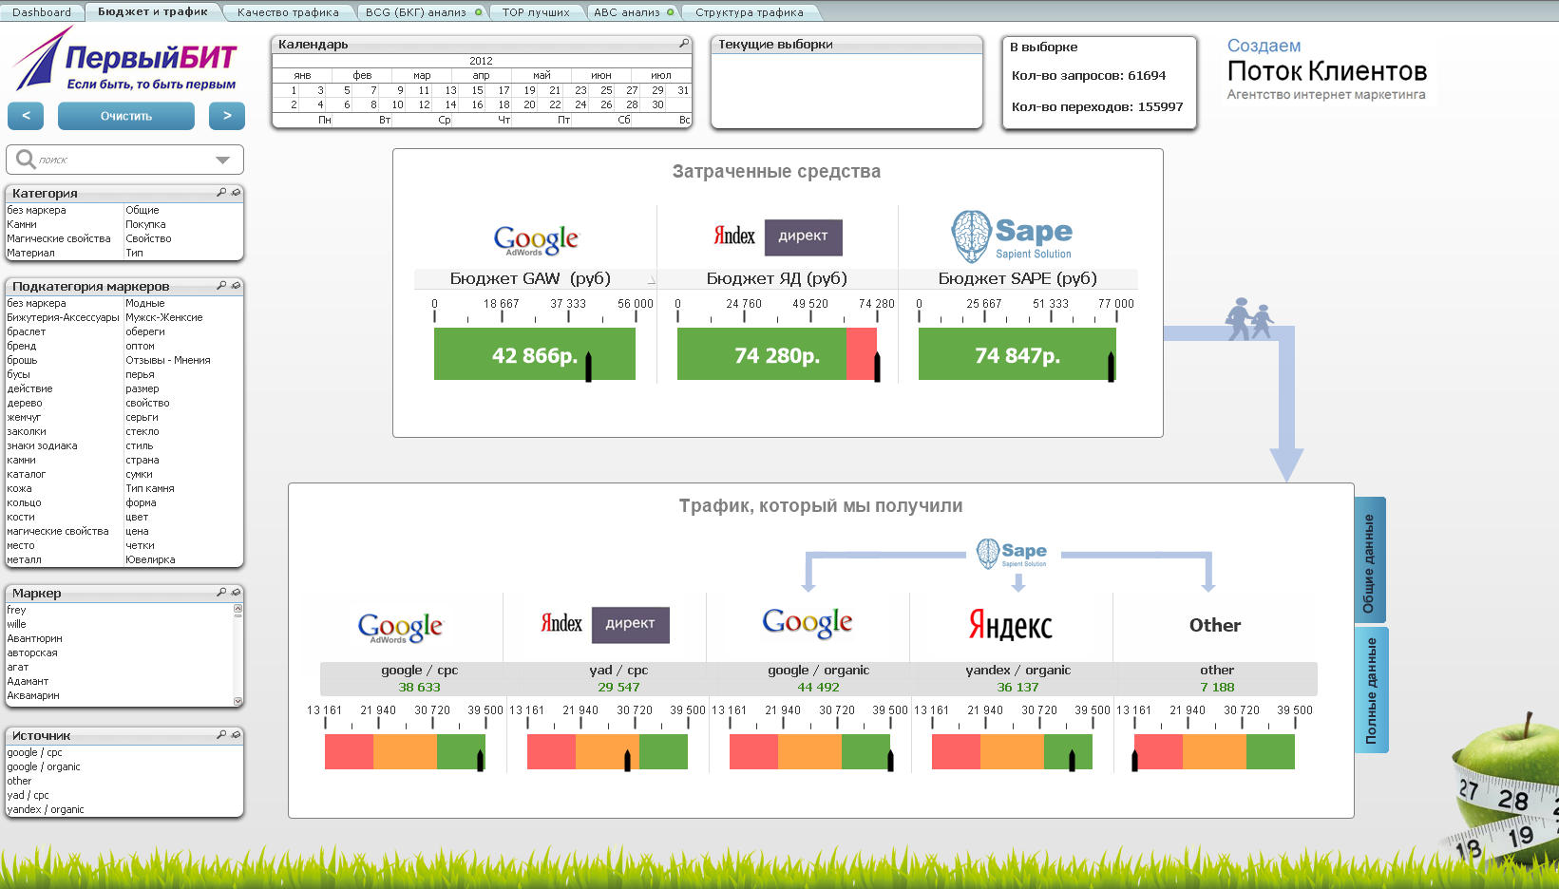Screen dimensions: 1559x889
Task: Open search in Подкатегория маркеров header
Action: (221, 286)
